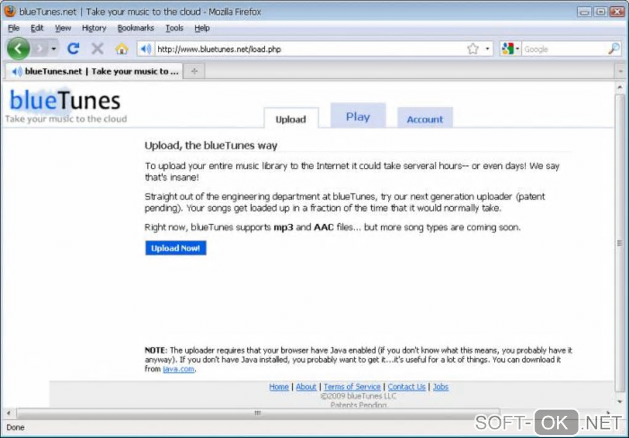
Task: Click the horizontal scrollbar left arrow
Action: 9,413
